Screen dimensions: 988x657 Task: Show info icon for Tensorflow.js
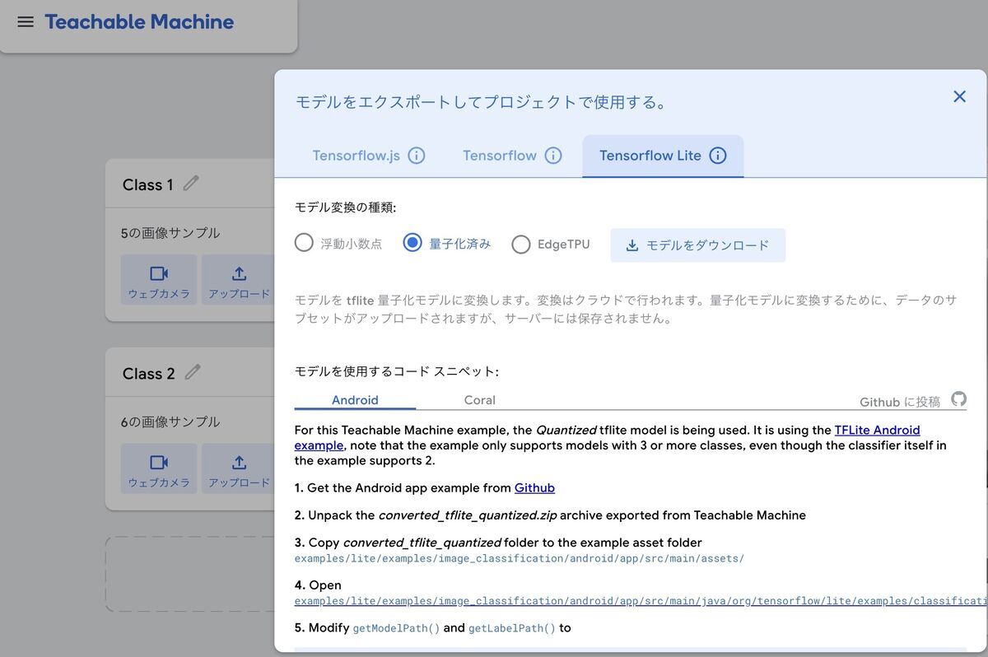(417, 156)
